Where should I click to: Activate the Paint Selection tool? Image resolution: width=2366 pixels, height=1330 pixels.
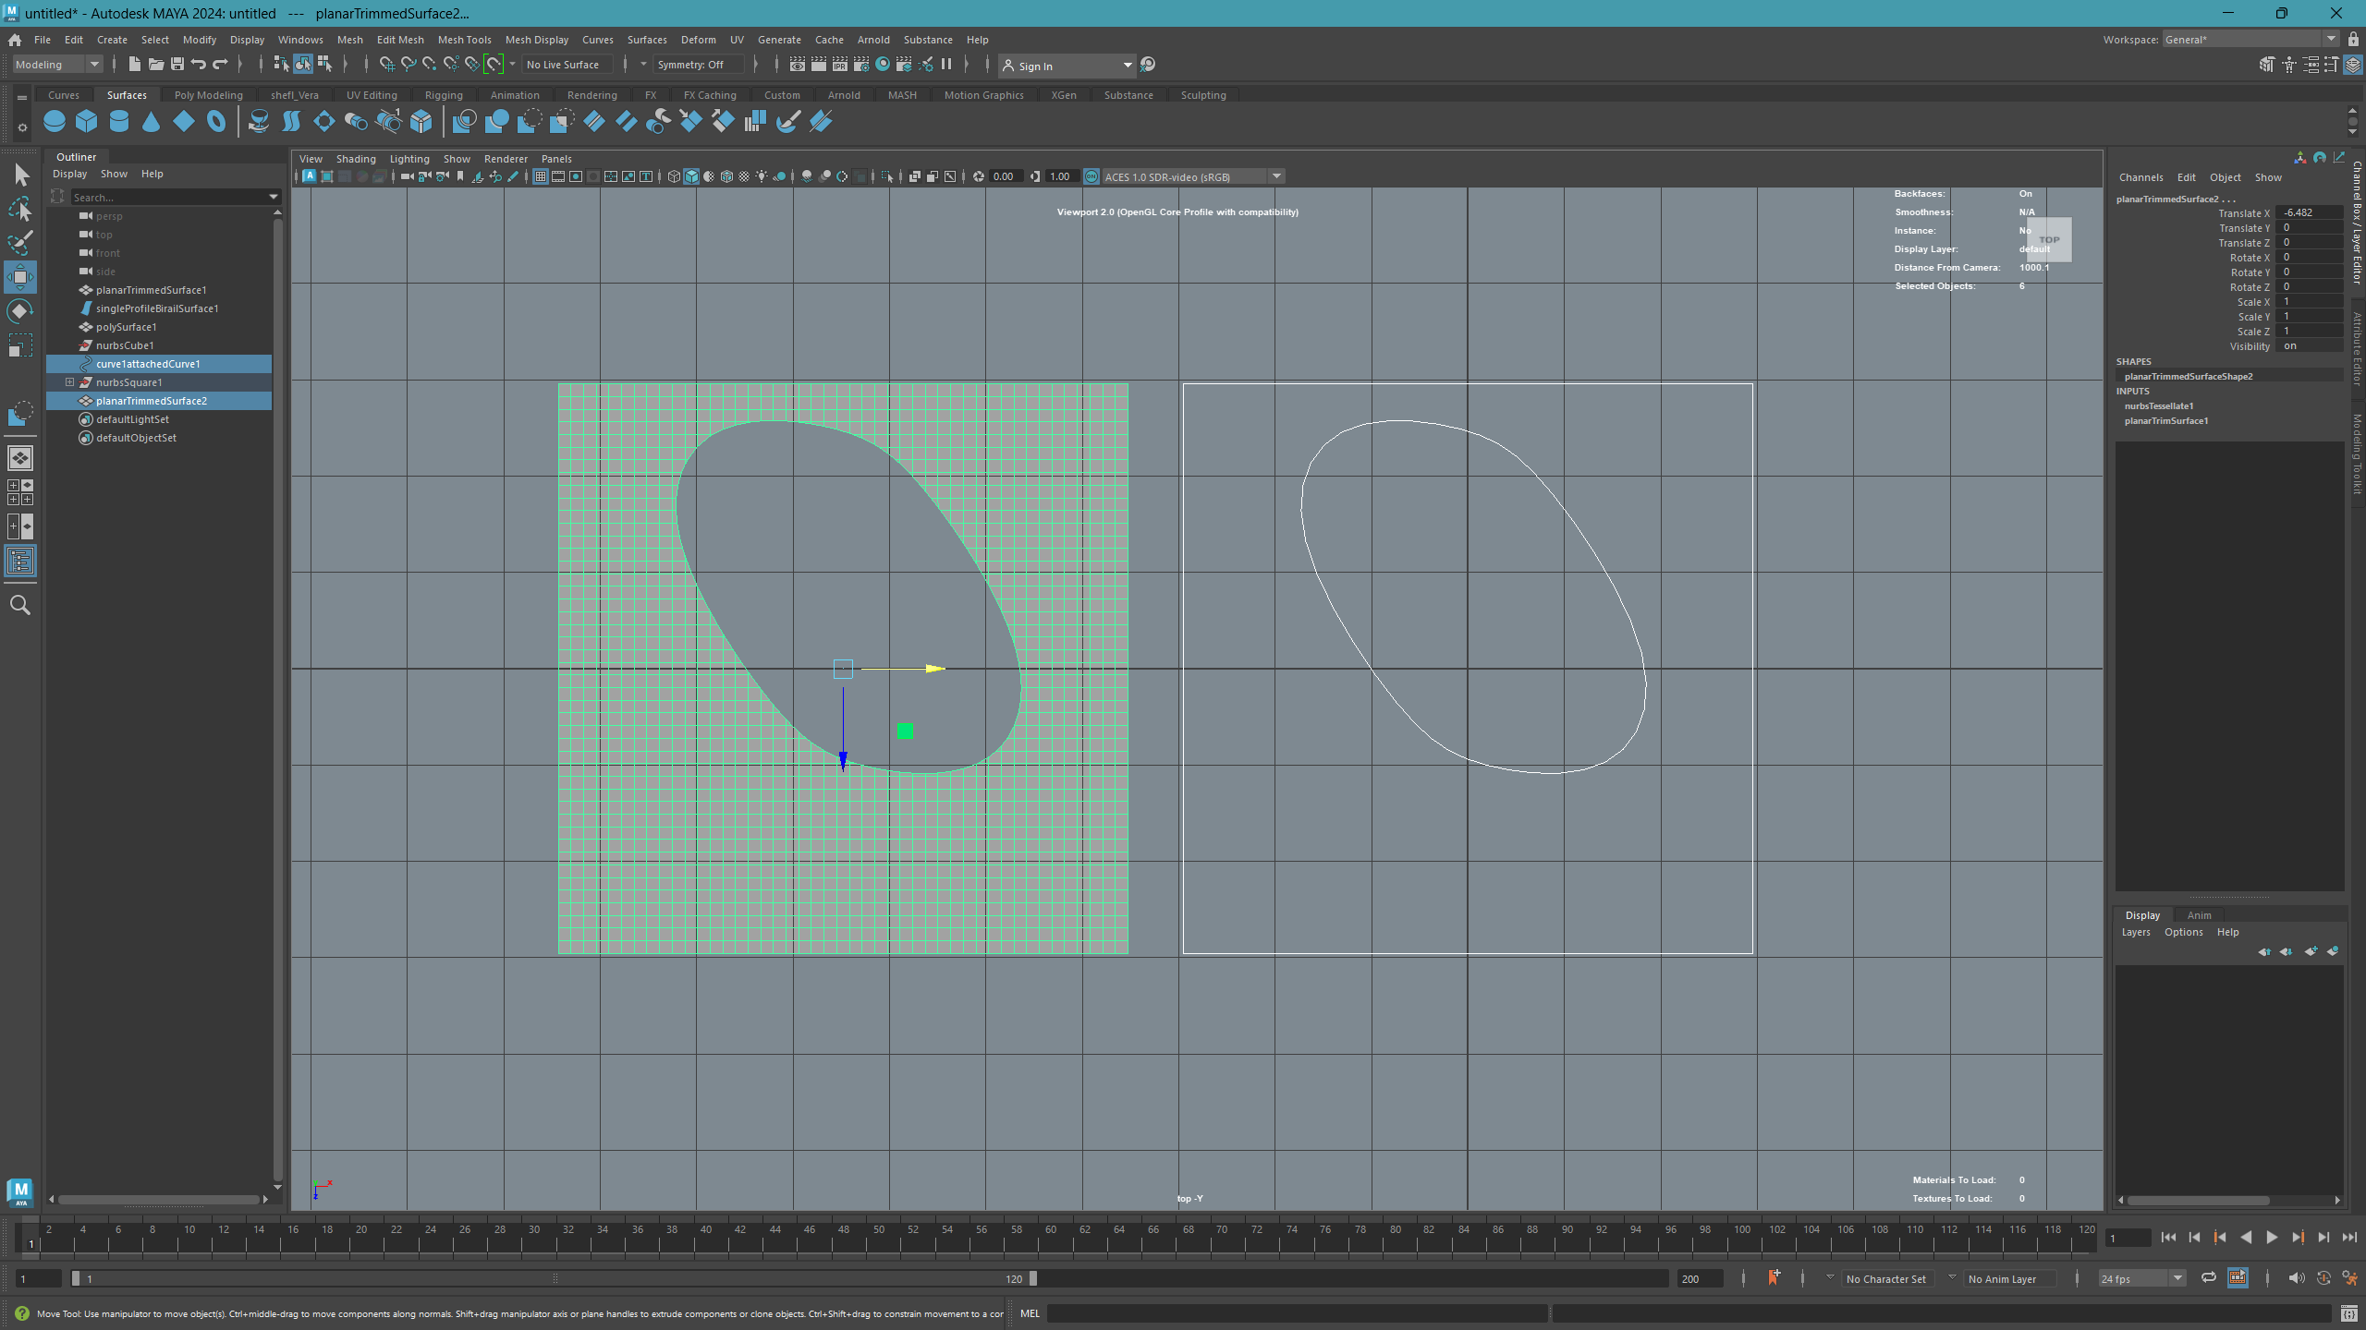[20, 243]
